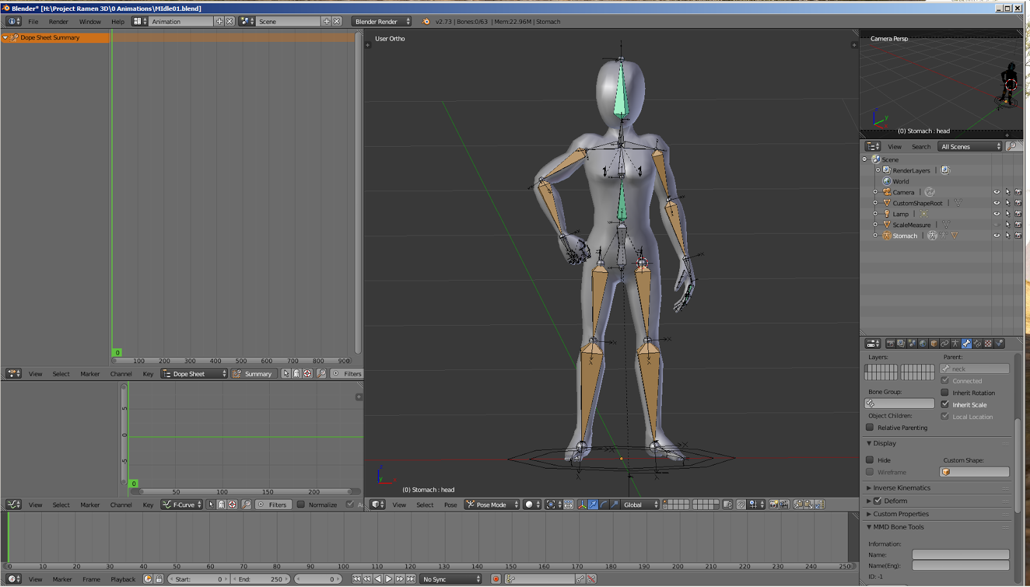The height and width of the screenshot is (587, 1030).
Task: Enable Normalize in the F-Curve editor
Action: (x=301, y=505)
